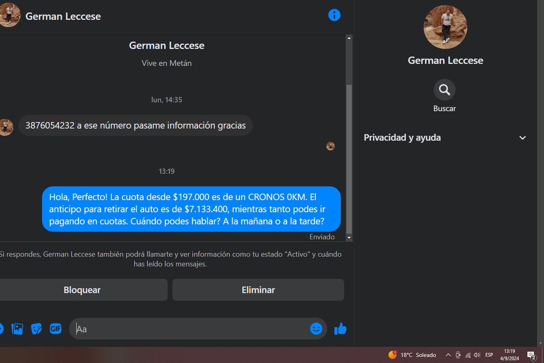Open the 18°C Soleado weather widget
The height and width of the screenshot is (363, 544).
pos(412,355)
